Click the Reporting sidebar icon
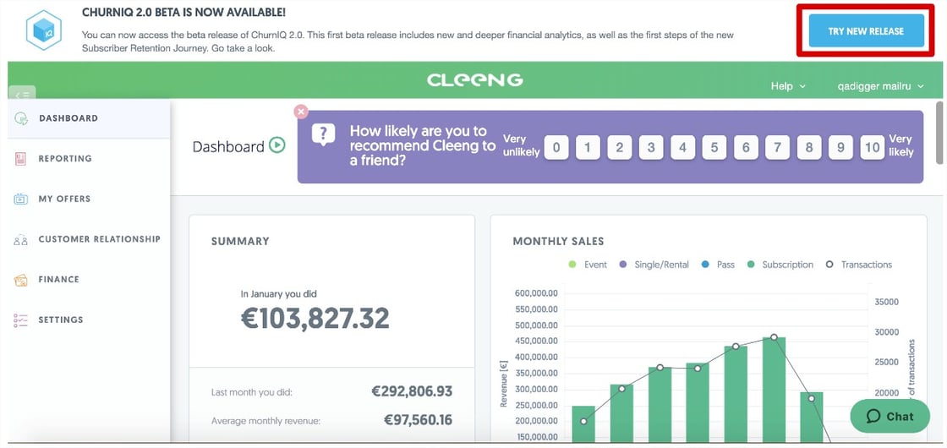The height and width of the screenshot is (448, 947). pyautogui.click(x=20, y=159)
